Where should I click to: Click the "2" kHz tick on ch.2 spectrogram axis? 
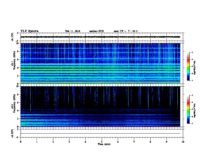click(x=18, y=119)
